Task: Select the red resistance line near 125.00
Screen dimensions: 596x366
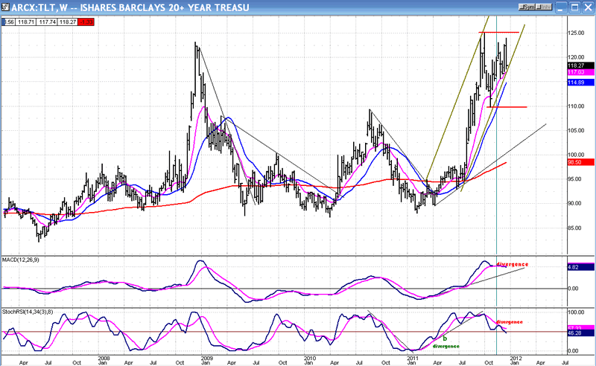Action: click(x=498, y=33)
